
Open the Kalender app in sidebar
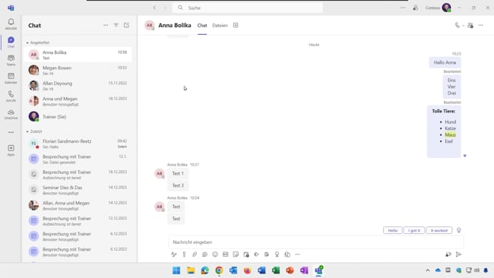(11, 78)
